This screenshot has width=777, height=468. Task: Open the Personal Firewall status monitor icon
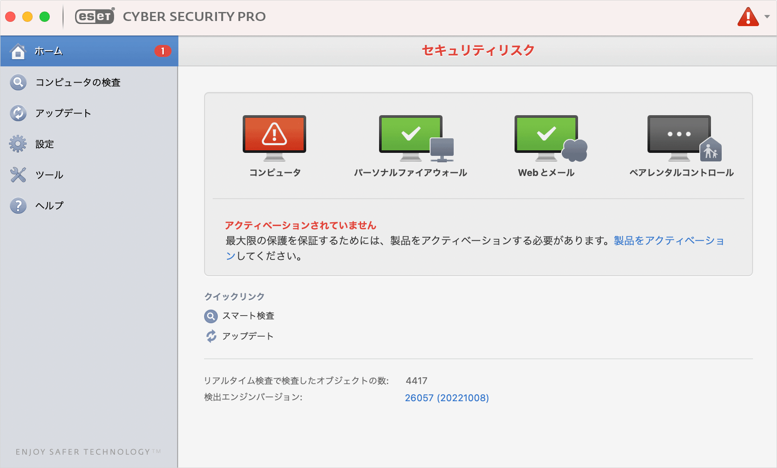pos(416,138)
